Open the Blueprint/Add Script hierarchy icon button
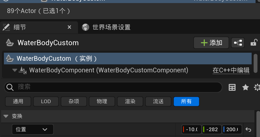This screenshot has width=260, height=137. pos(238,43)
